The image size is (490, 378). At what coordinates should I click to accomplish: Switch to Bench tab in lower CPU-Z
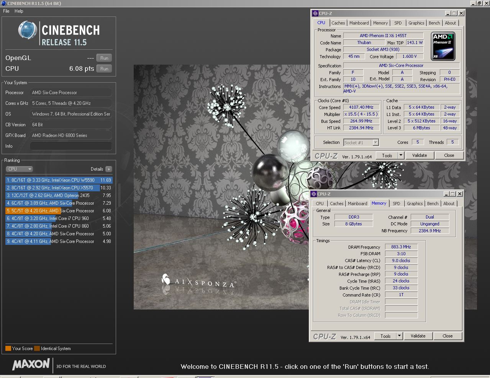point(433,204)
